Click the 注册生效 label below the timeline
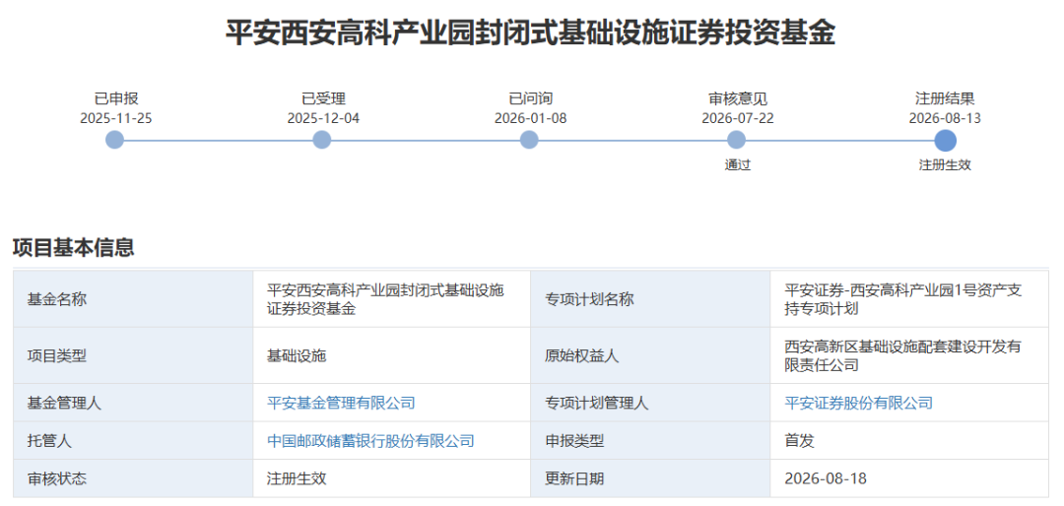Viewport: 1064px width, 506px height. (945, 164)
